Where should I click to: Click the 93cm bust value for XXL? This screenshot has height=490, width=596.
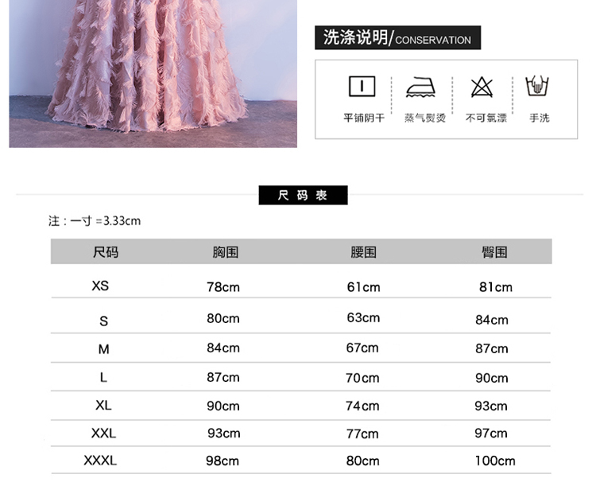223,433
